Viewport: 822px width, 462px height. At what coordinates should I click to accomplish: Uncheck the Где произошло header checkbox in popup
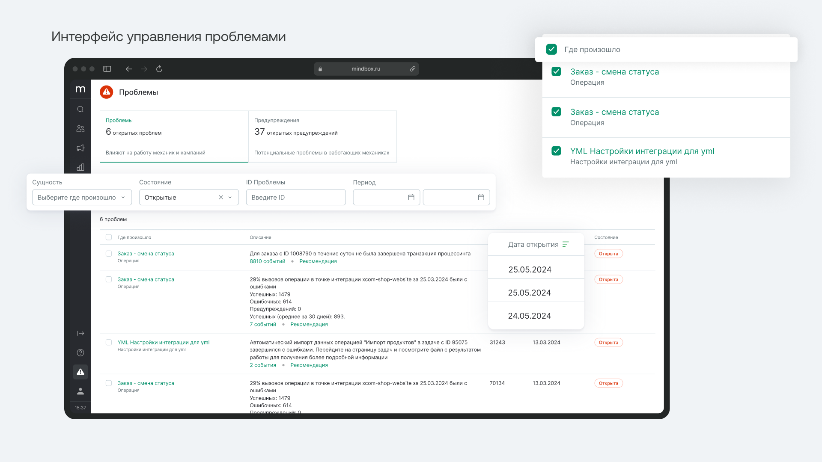tap(551, 49)
